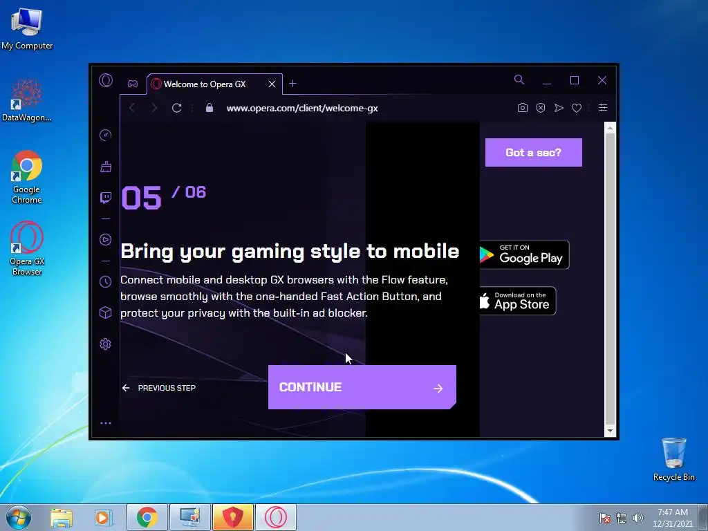Select the Recycle Bin icon
708x531 pixels.
coord(673,459)
